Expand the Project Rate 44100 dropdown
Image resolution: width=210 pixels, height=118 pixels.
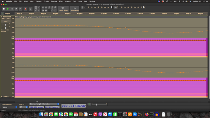click(x=16, y=107)
